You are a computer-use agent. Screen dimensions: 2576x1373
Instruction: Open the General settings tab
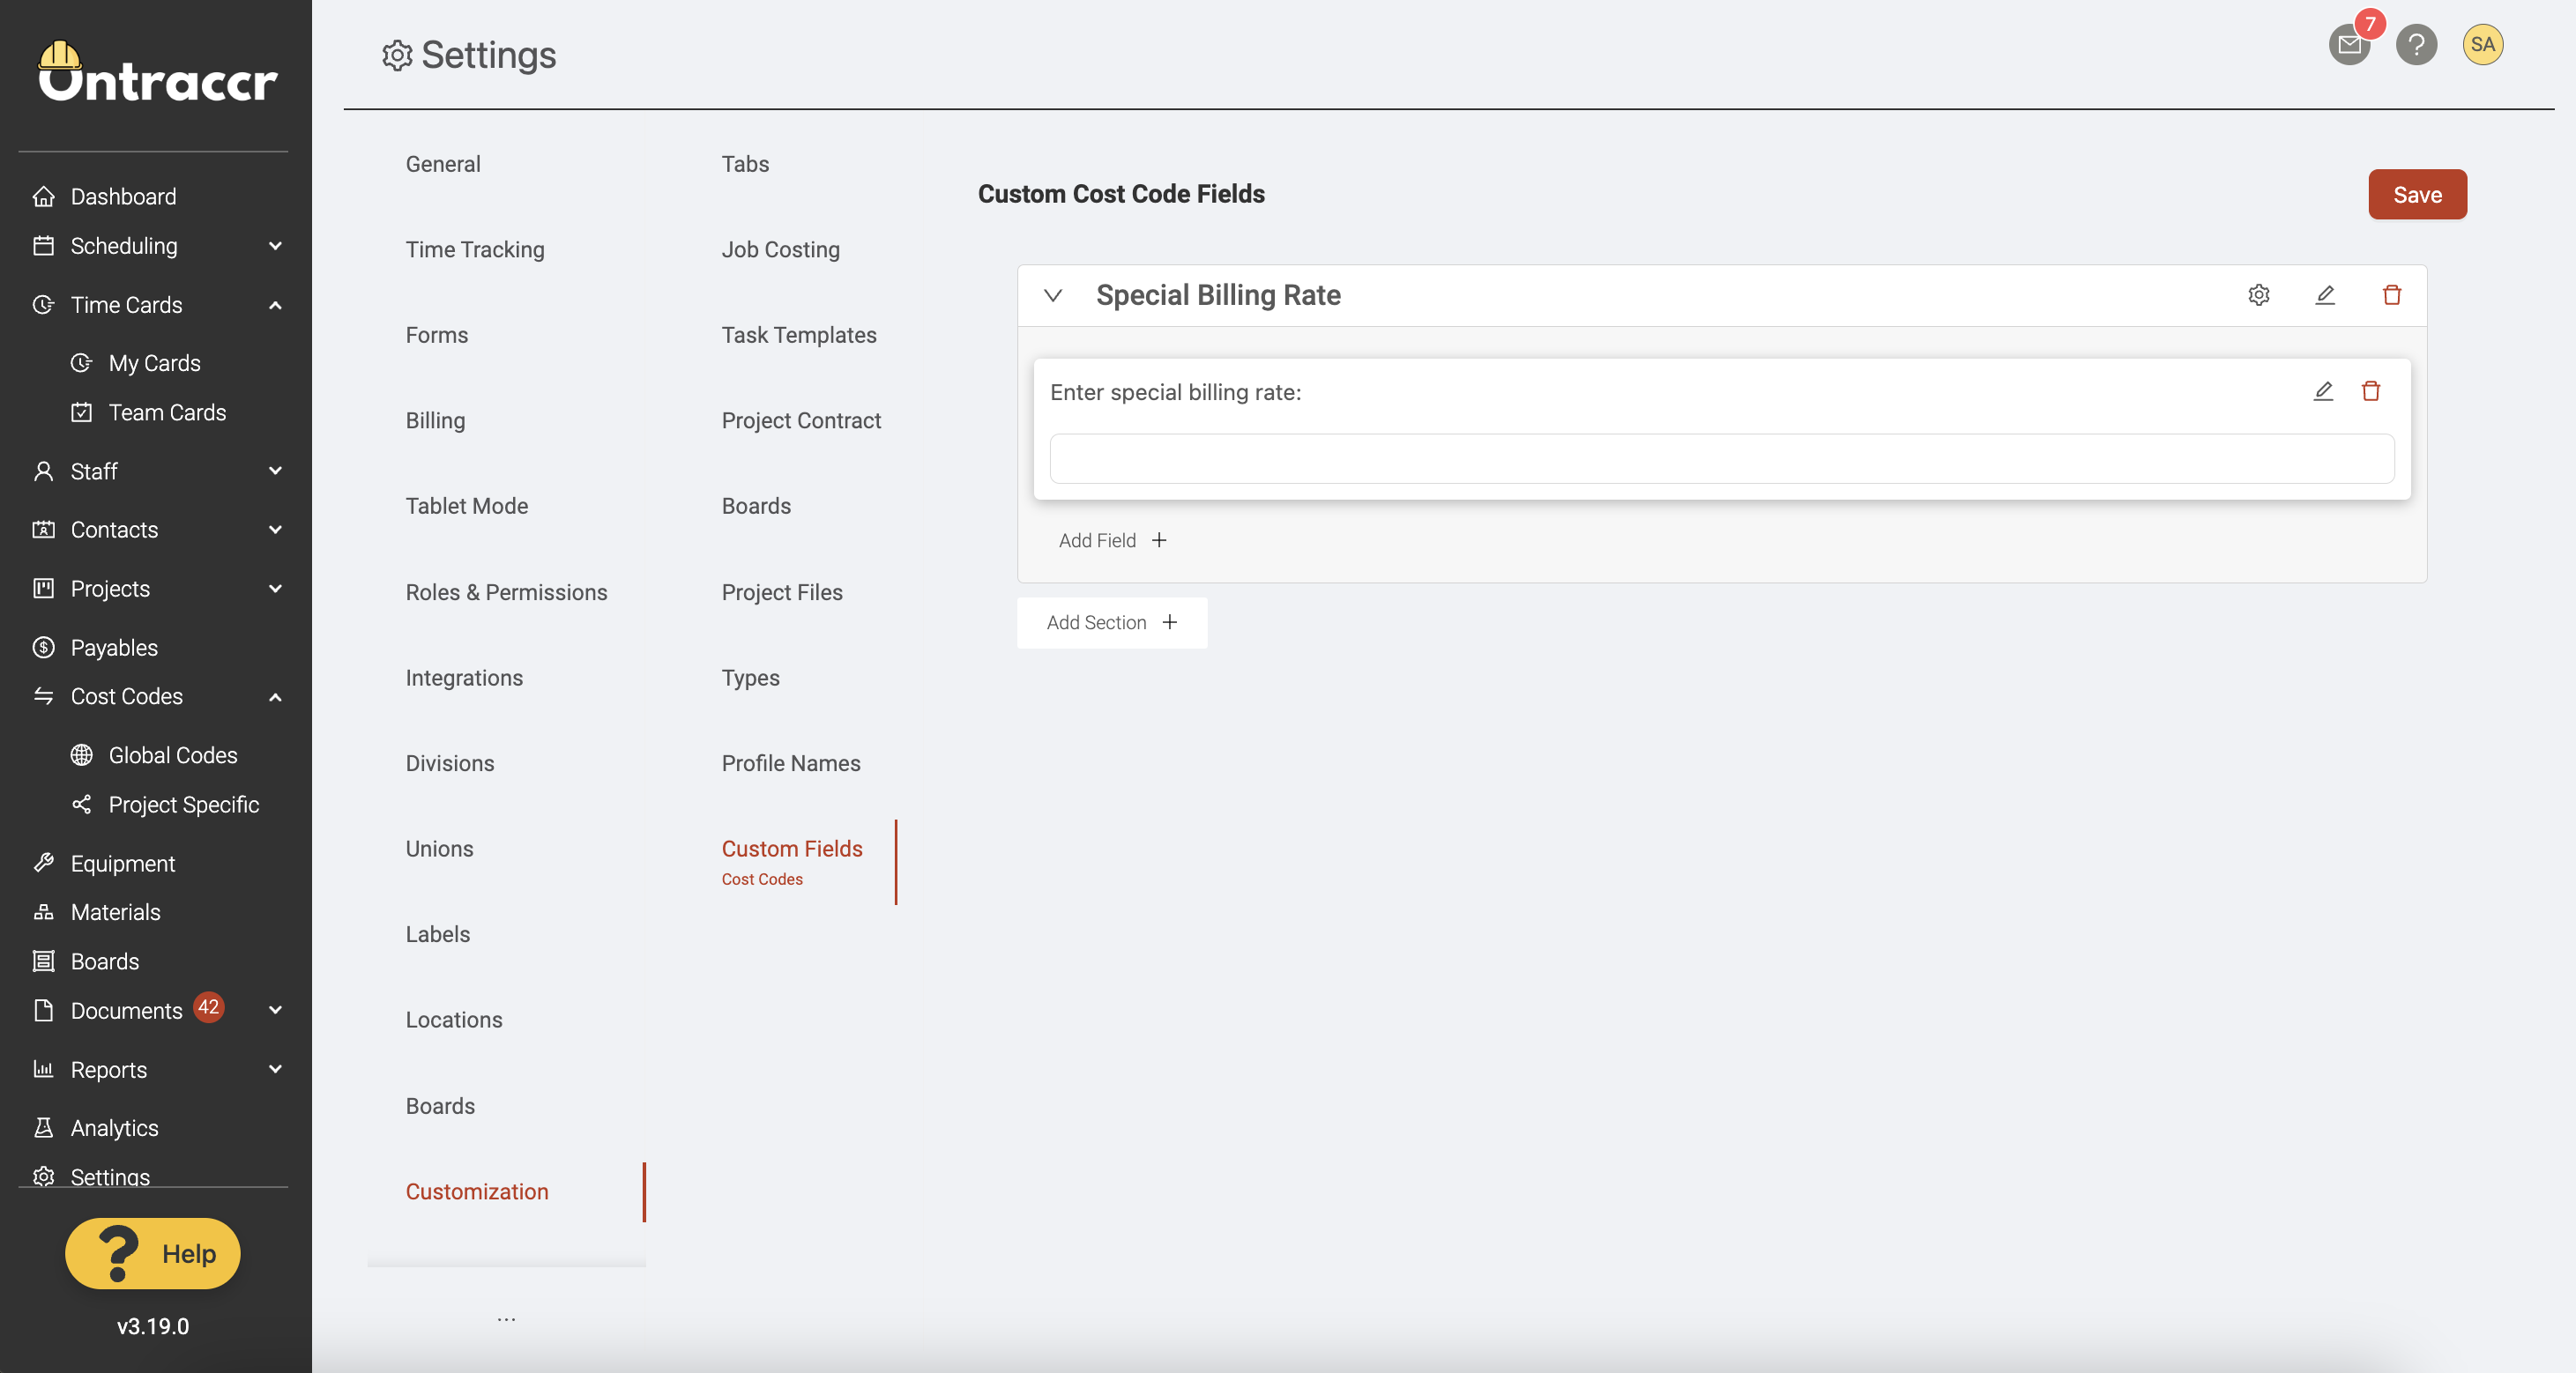pos(443,164)
